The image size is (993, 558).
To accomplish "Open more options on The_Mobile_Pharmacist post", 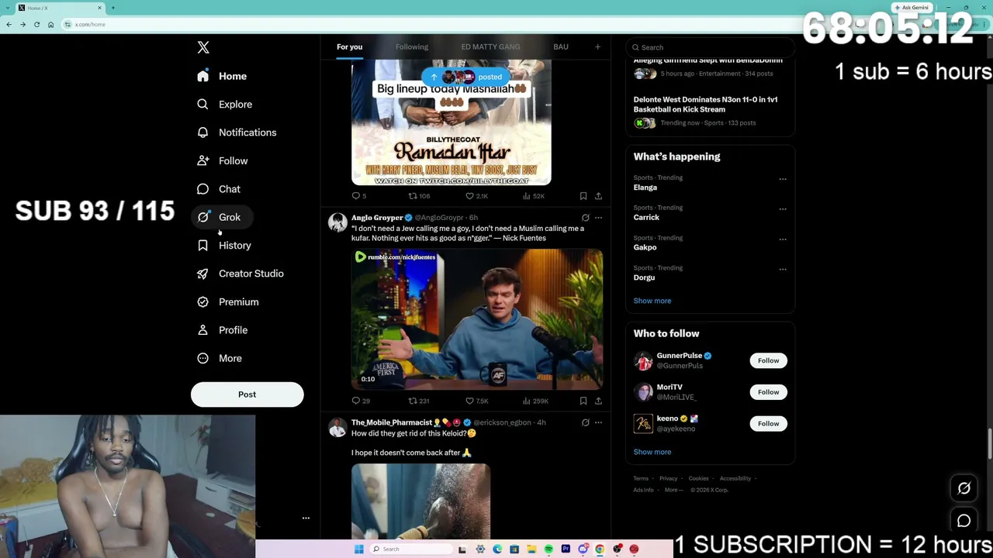I will (x=598, y=422).
